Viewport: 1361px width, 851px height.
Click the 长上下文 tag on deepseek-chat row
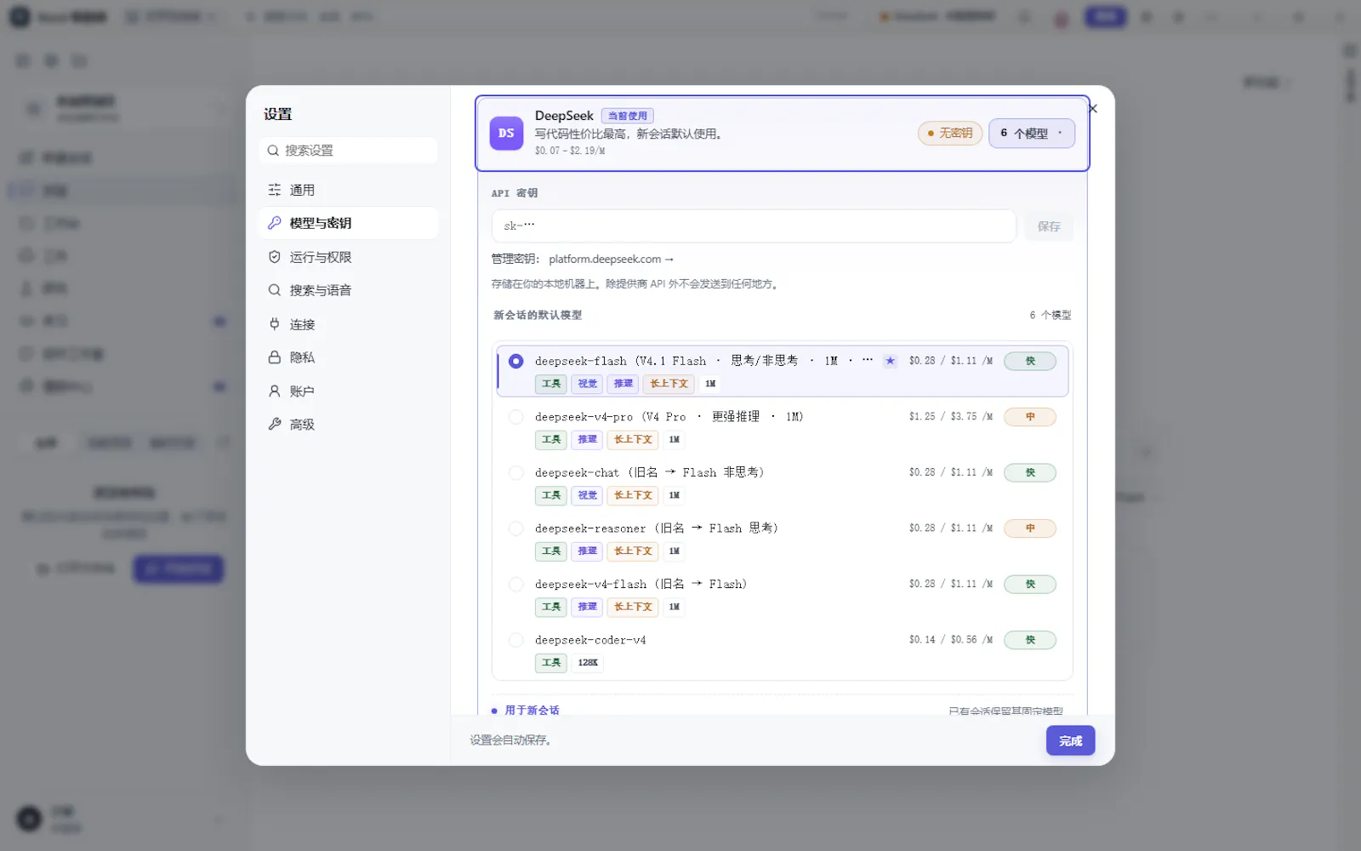coord(633,495)
